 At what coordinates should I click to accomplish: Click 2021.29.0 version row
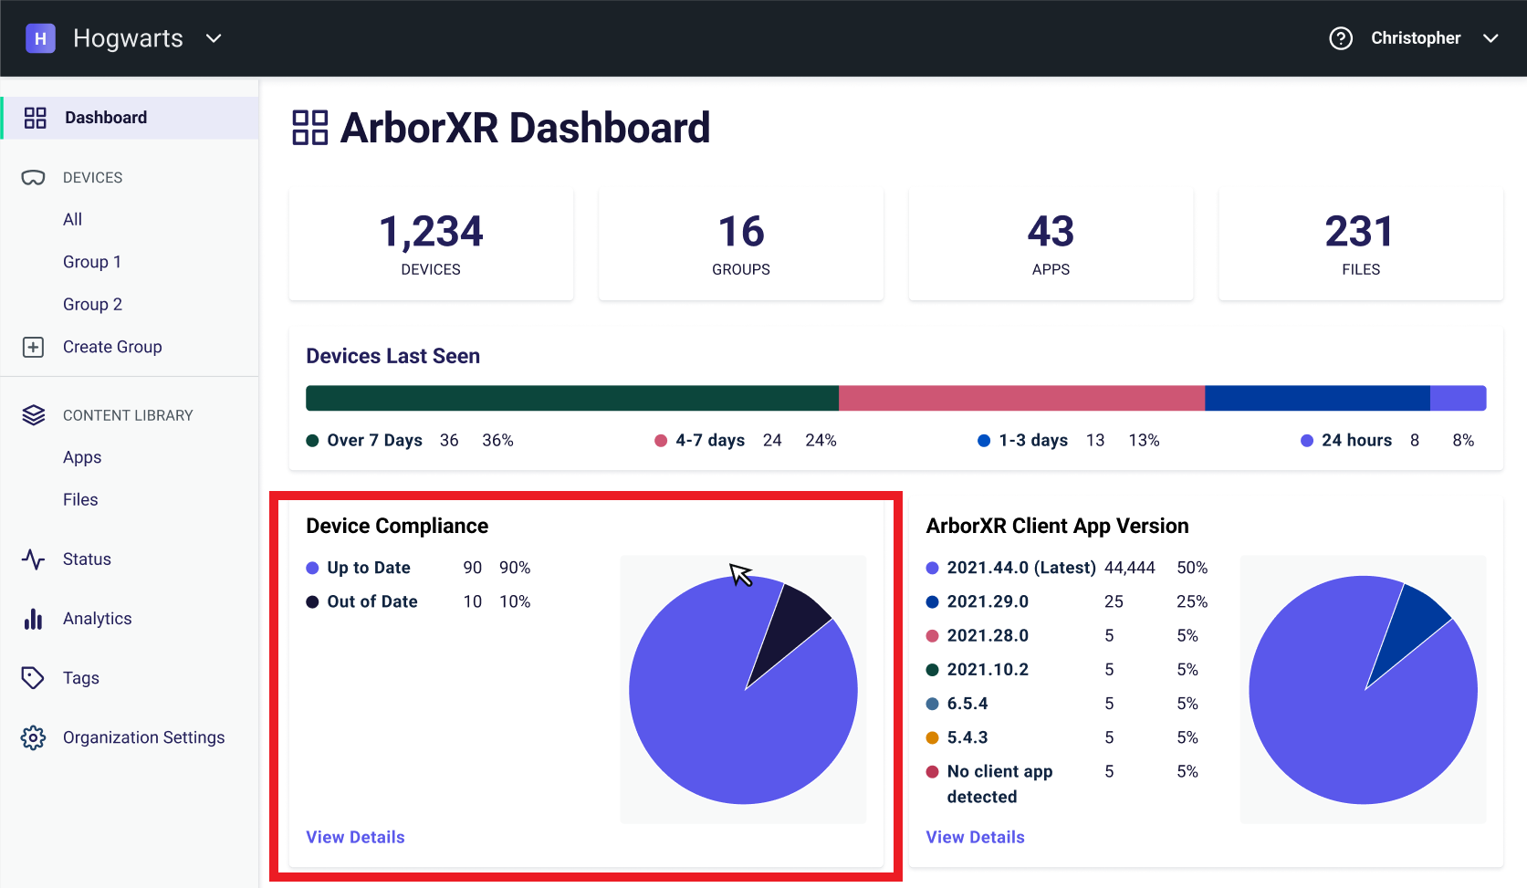[x=1067, y=601]
